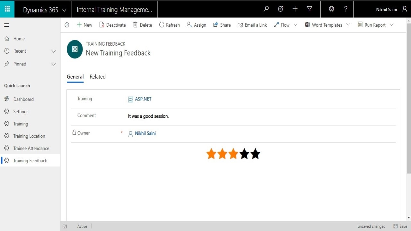Set rating to five stars
This screenshot has height=231, width=411.
pos(255,154)
